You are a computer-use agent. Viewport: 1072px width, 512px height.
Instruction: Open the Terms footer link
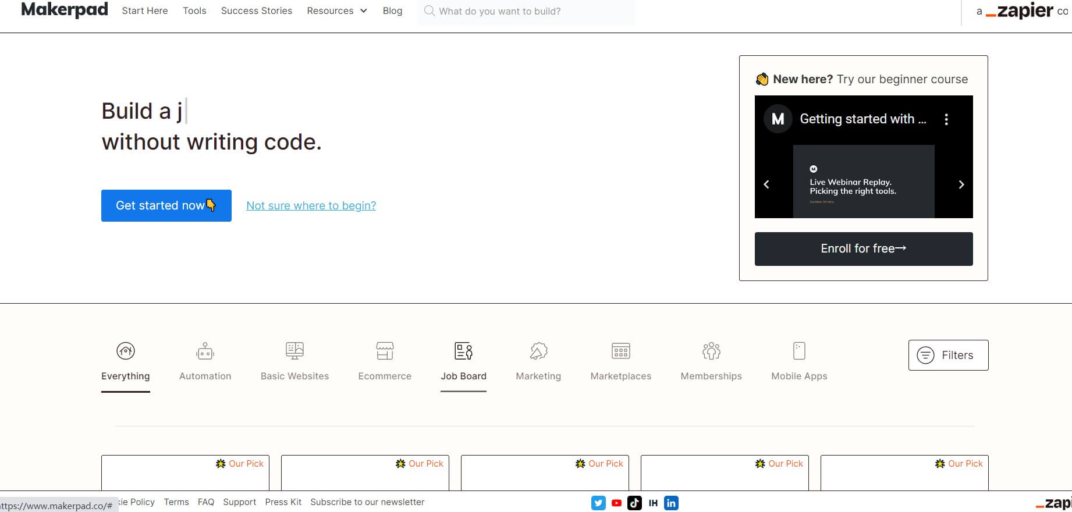(x=176, y=502)
